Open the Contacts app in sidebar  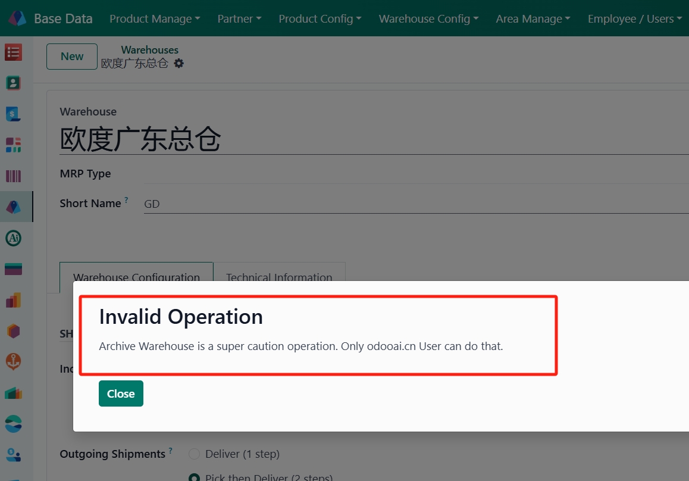click(13, 83)
